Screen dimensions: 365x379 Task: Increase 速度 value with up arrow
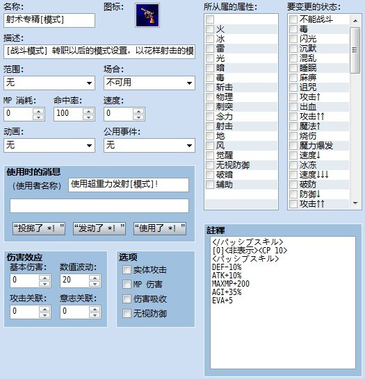click(x=138, y=111)
